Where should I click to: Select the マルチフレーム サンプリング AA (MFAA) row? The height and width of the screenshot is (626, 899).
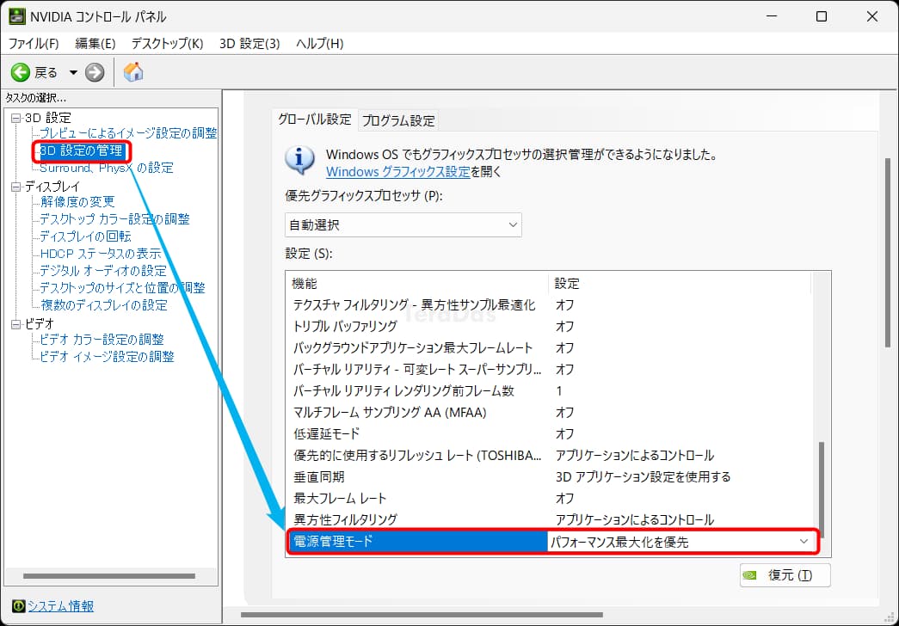[549, 412]
